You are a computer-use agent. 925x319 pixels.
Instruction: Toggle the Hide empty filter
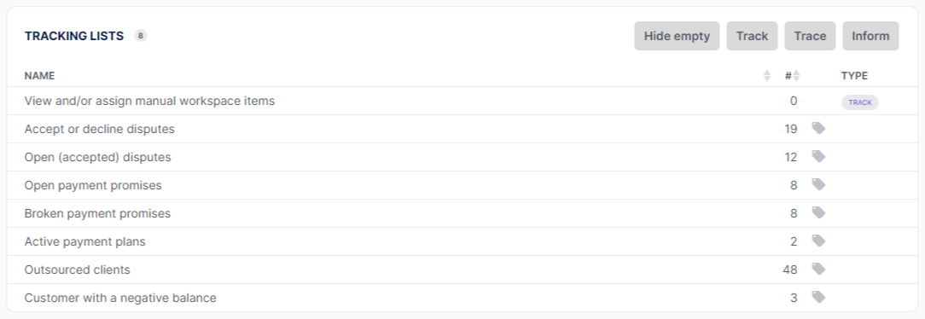click(x=677, y=36)
